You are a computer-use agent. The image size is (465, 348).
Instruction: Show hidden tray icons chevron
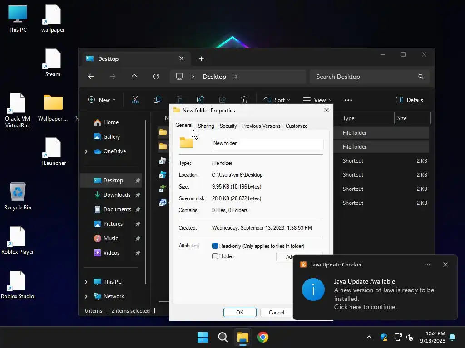(x=369, y=337)
